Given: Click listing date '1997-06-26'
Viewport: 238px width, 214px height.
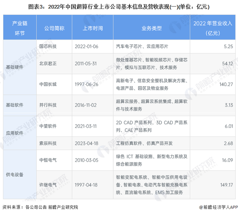Looking at the screenshot, I should coord(86,84).
